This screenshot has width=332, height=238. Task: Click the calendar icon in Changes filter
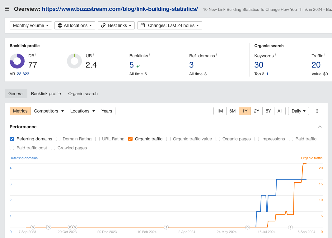click(x=143, y=25)
